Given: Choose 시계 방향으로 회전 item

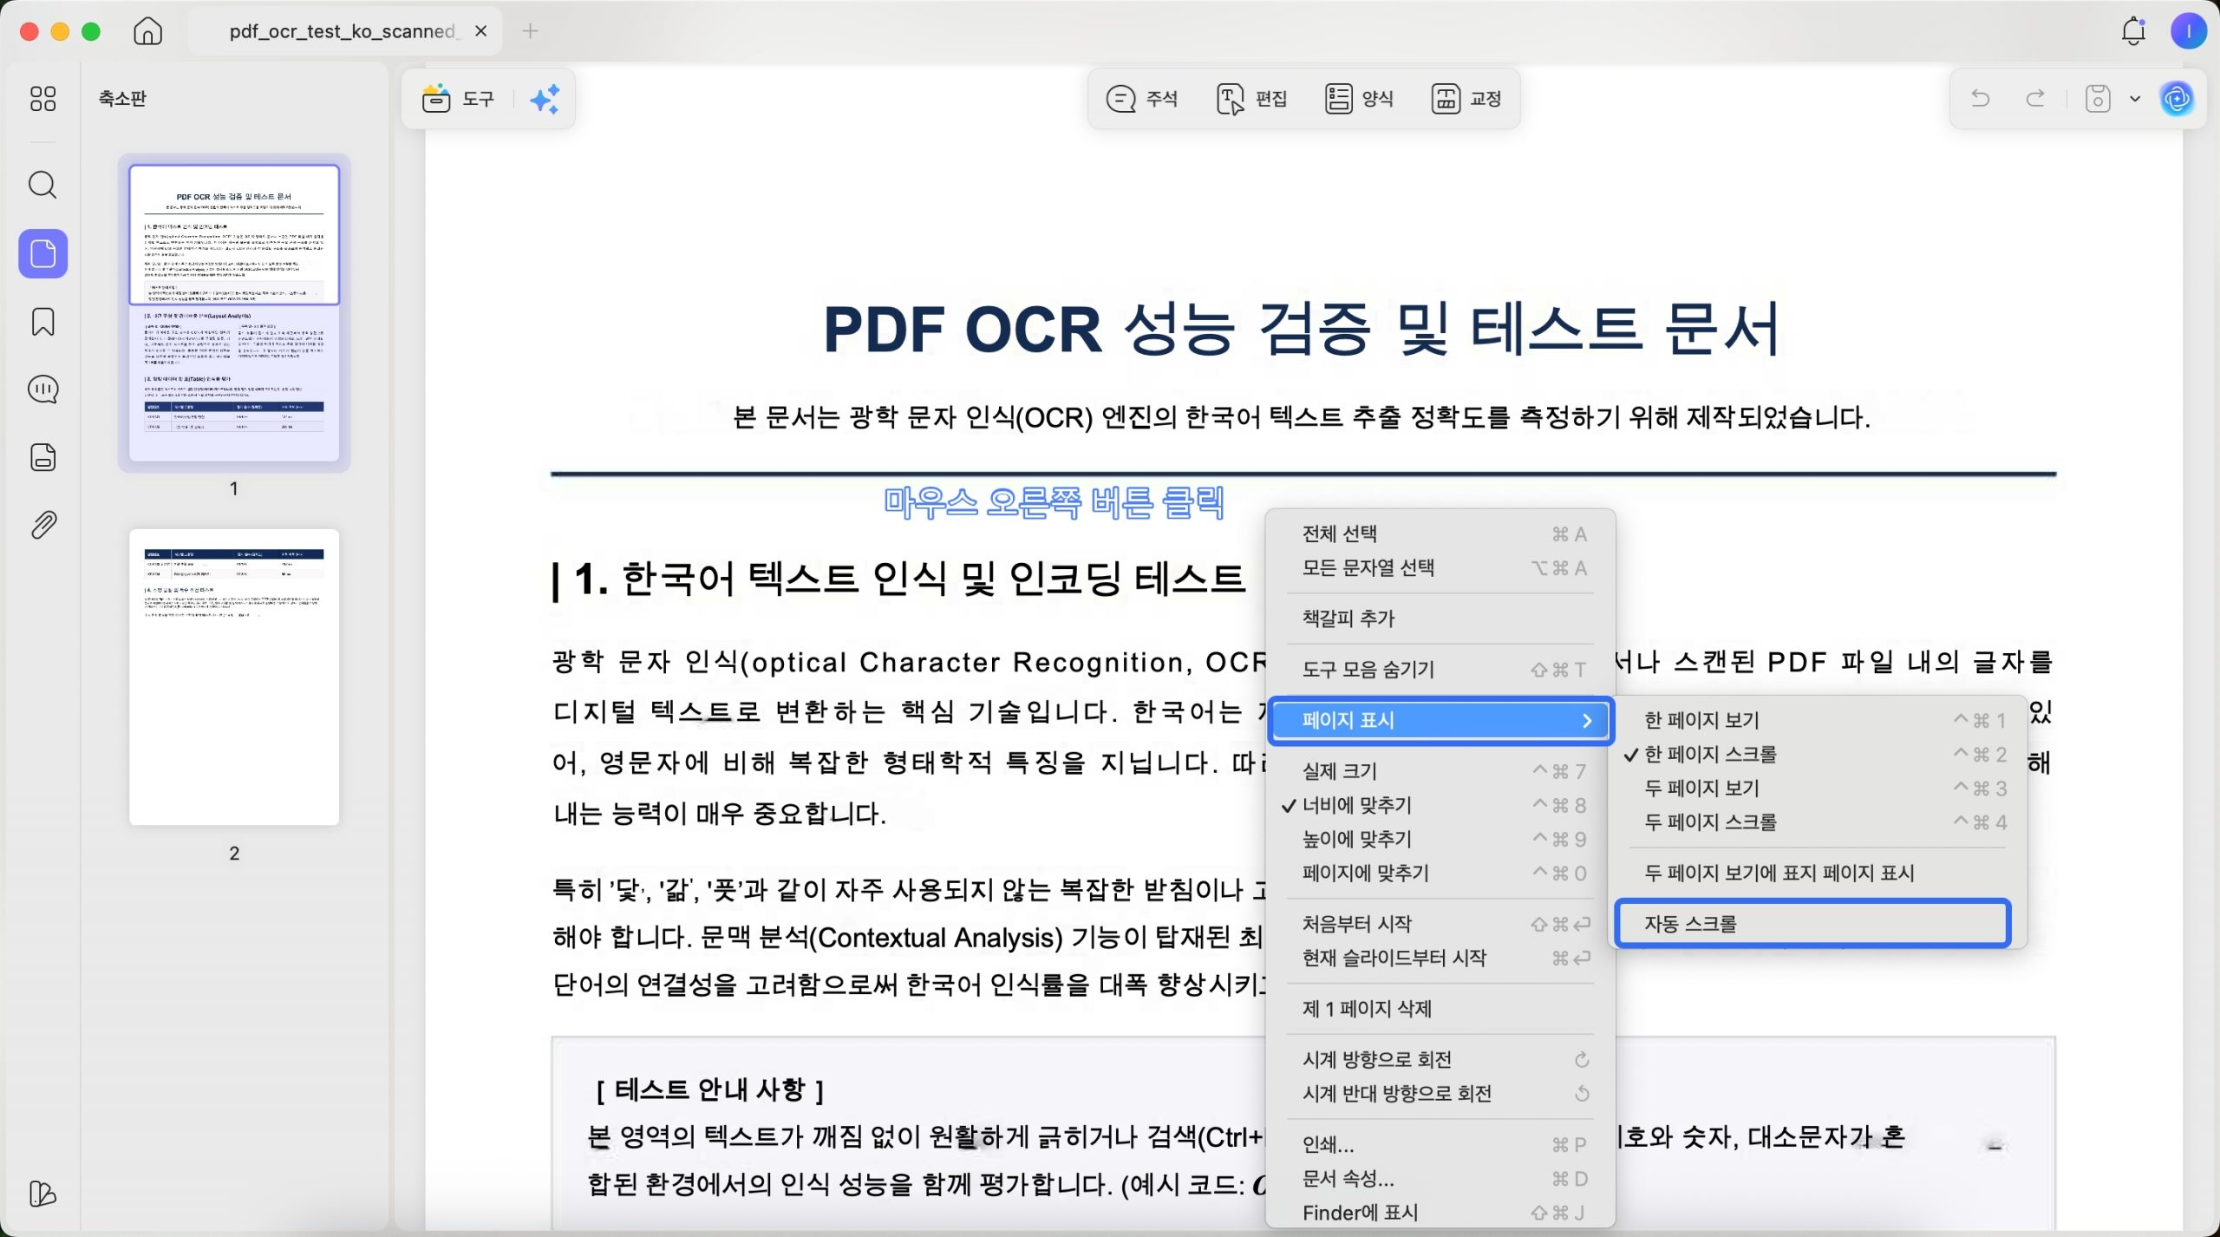Looking at the screenshot, I should (x=1440, y=1060).
